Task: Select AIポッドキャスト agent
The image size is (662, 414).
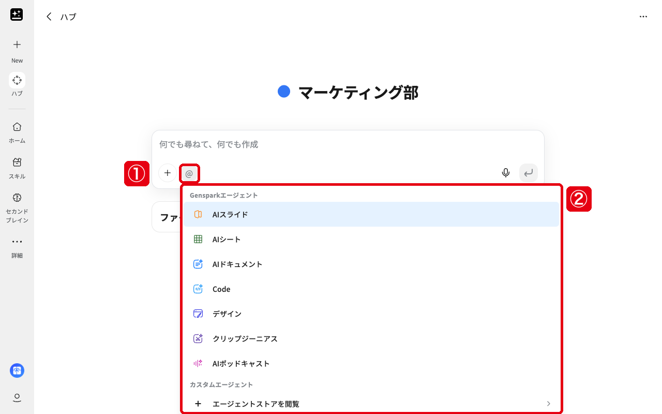Action: click(x=371, y=363)
